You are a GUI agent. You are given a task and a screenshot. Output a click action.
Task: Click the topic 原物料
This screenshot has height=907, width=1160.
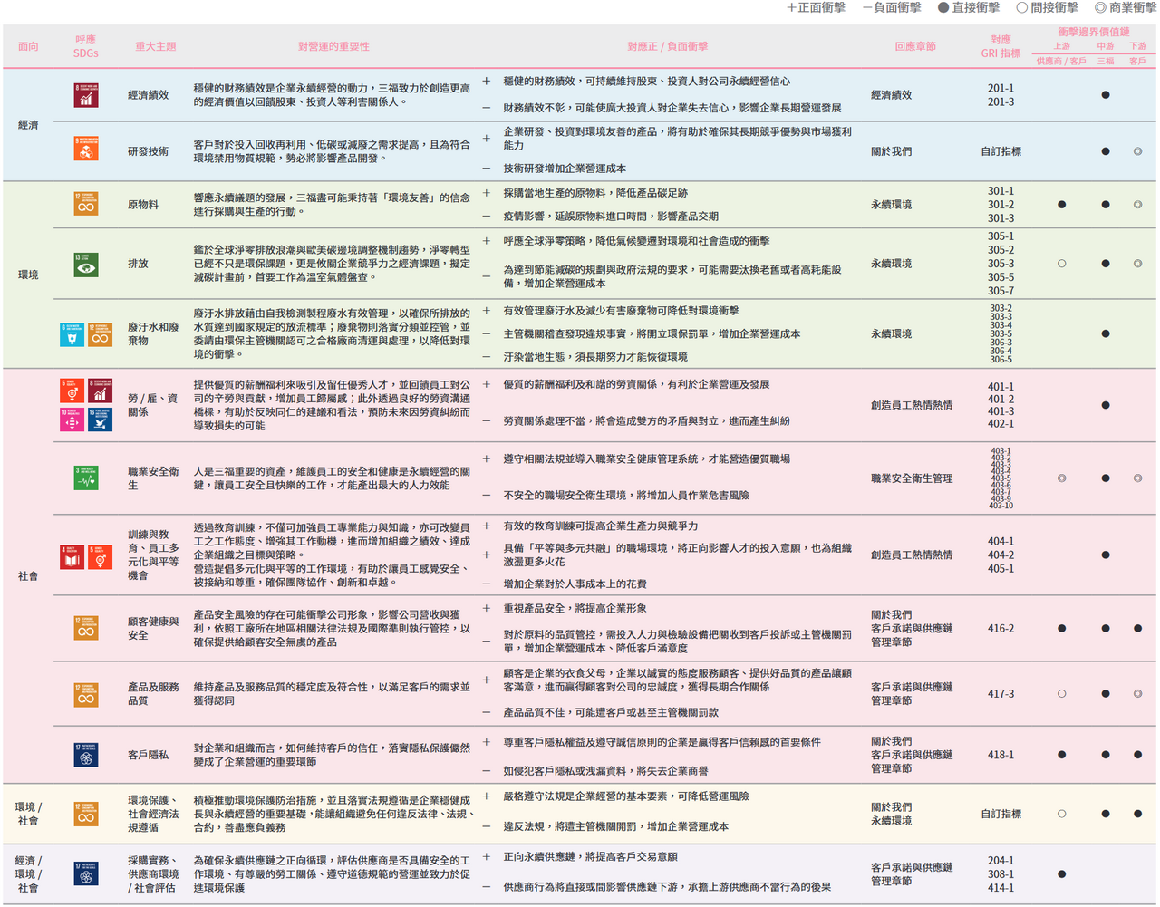click(x=143, y=205)
